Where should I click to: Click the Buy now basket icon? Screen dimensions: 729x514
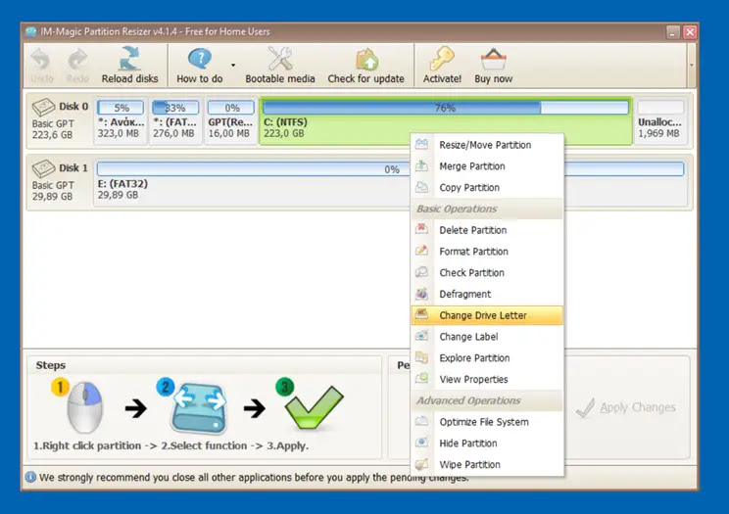tap(493, 59)
